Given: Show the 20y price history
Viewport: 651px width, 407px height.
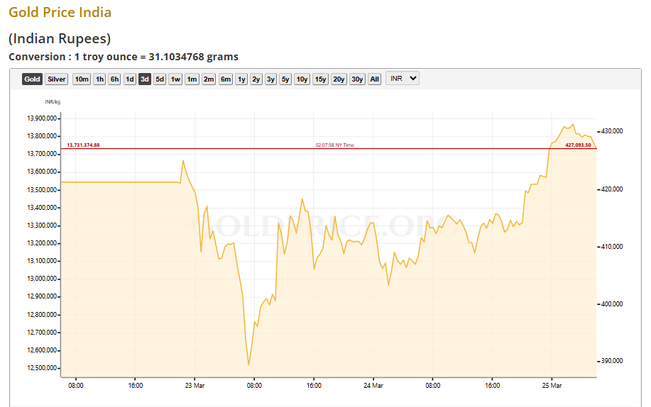Looking at the screenshot, I should (x=339, y=79).
